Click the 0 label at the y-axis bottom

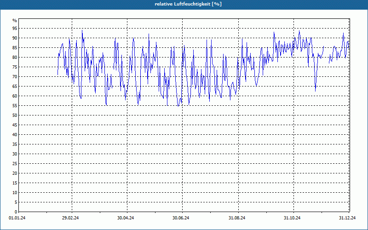click(x=16, y=212)
